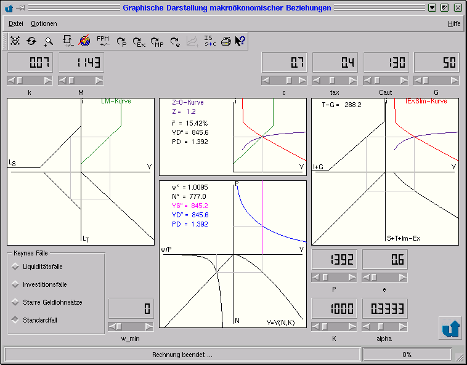
Task: Decrease e with left slider arrow
Action: 366,278
